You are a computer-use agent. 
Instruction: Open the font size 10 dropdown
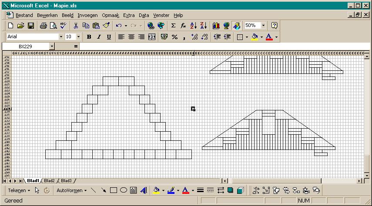pyautogui.click(x=78, y=37)
